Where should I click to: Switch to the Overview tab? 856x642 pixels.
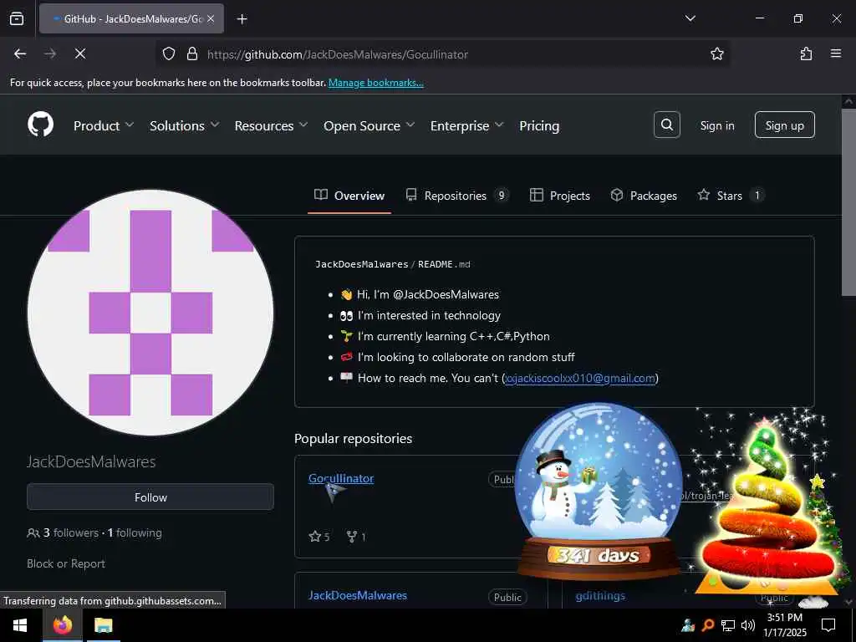pyautogui.click(x=349, y=196)
